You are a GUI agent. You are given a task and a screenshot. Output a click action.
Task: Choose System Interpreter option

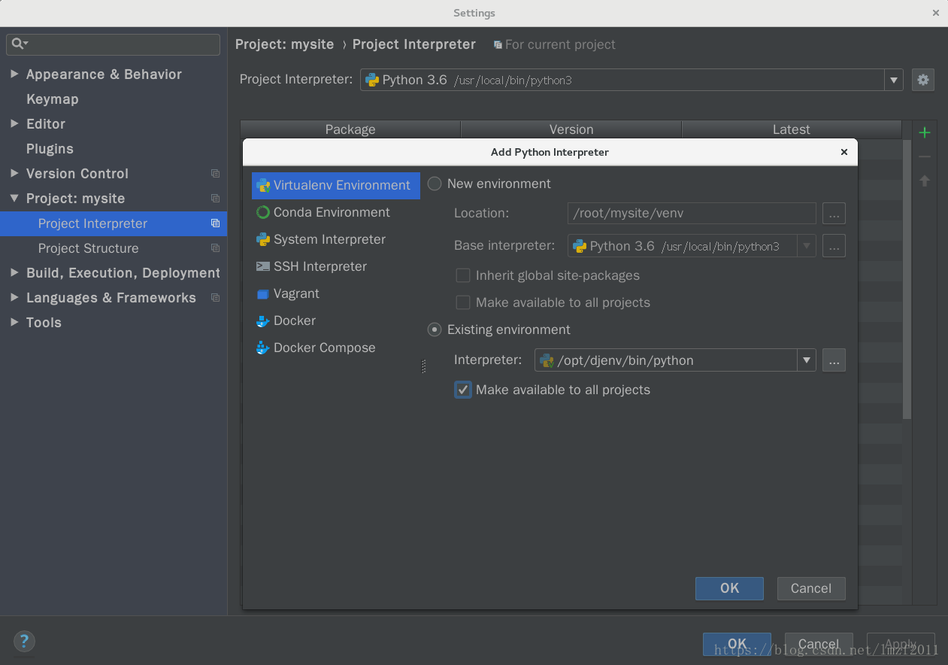[x=335, y=239]
